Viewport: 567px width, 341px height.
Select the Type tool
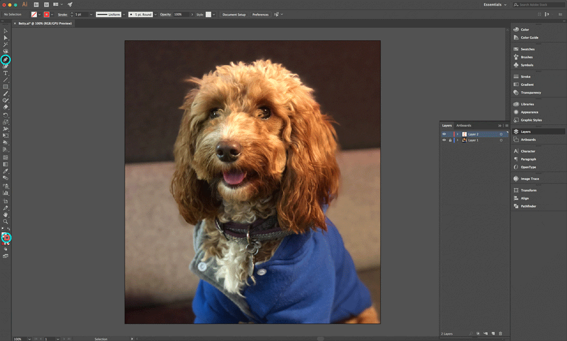click(6, 73)
